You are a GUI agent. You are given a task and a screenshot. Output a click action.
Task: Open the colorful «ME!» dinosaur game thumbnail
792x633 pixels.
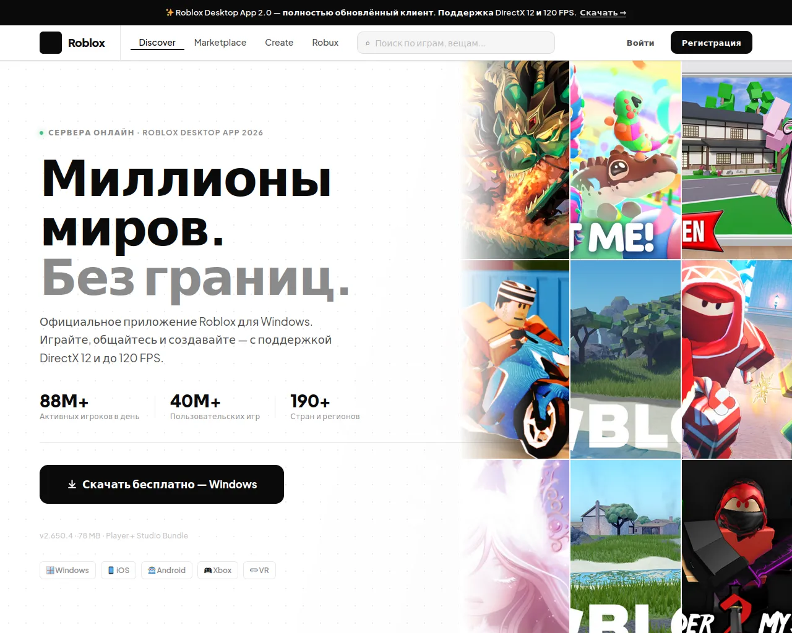(626, 159)
